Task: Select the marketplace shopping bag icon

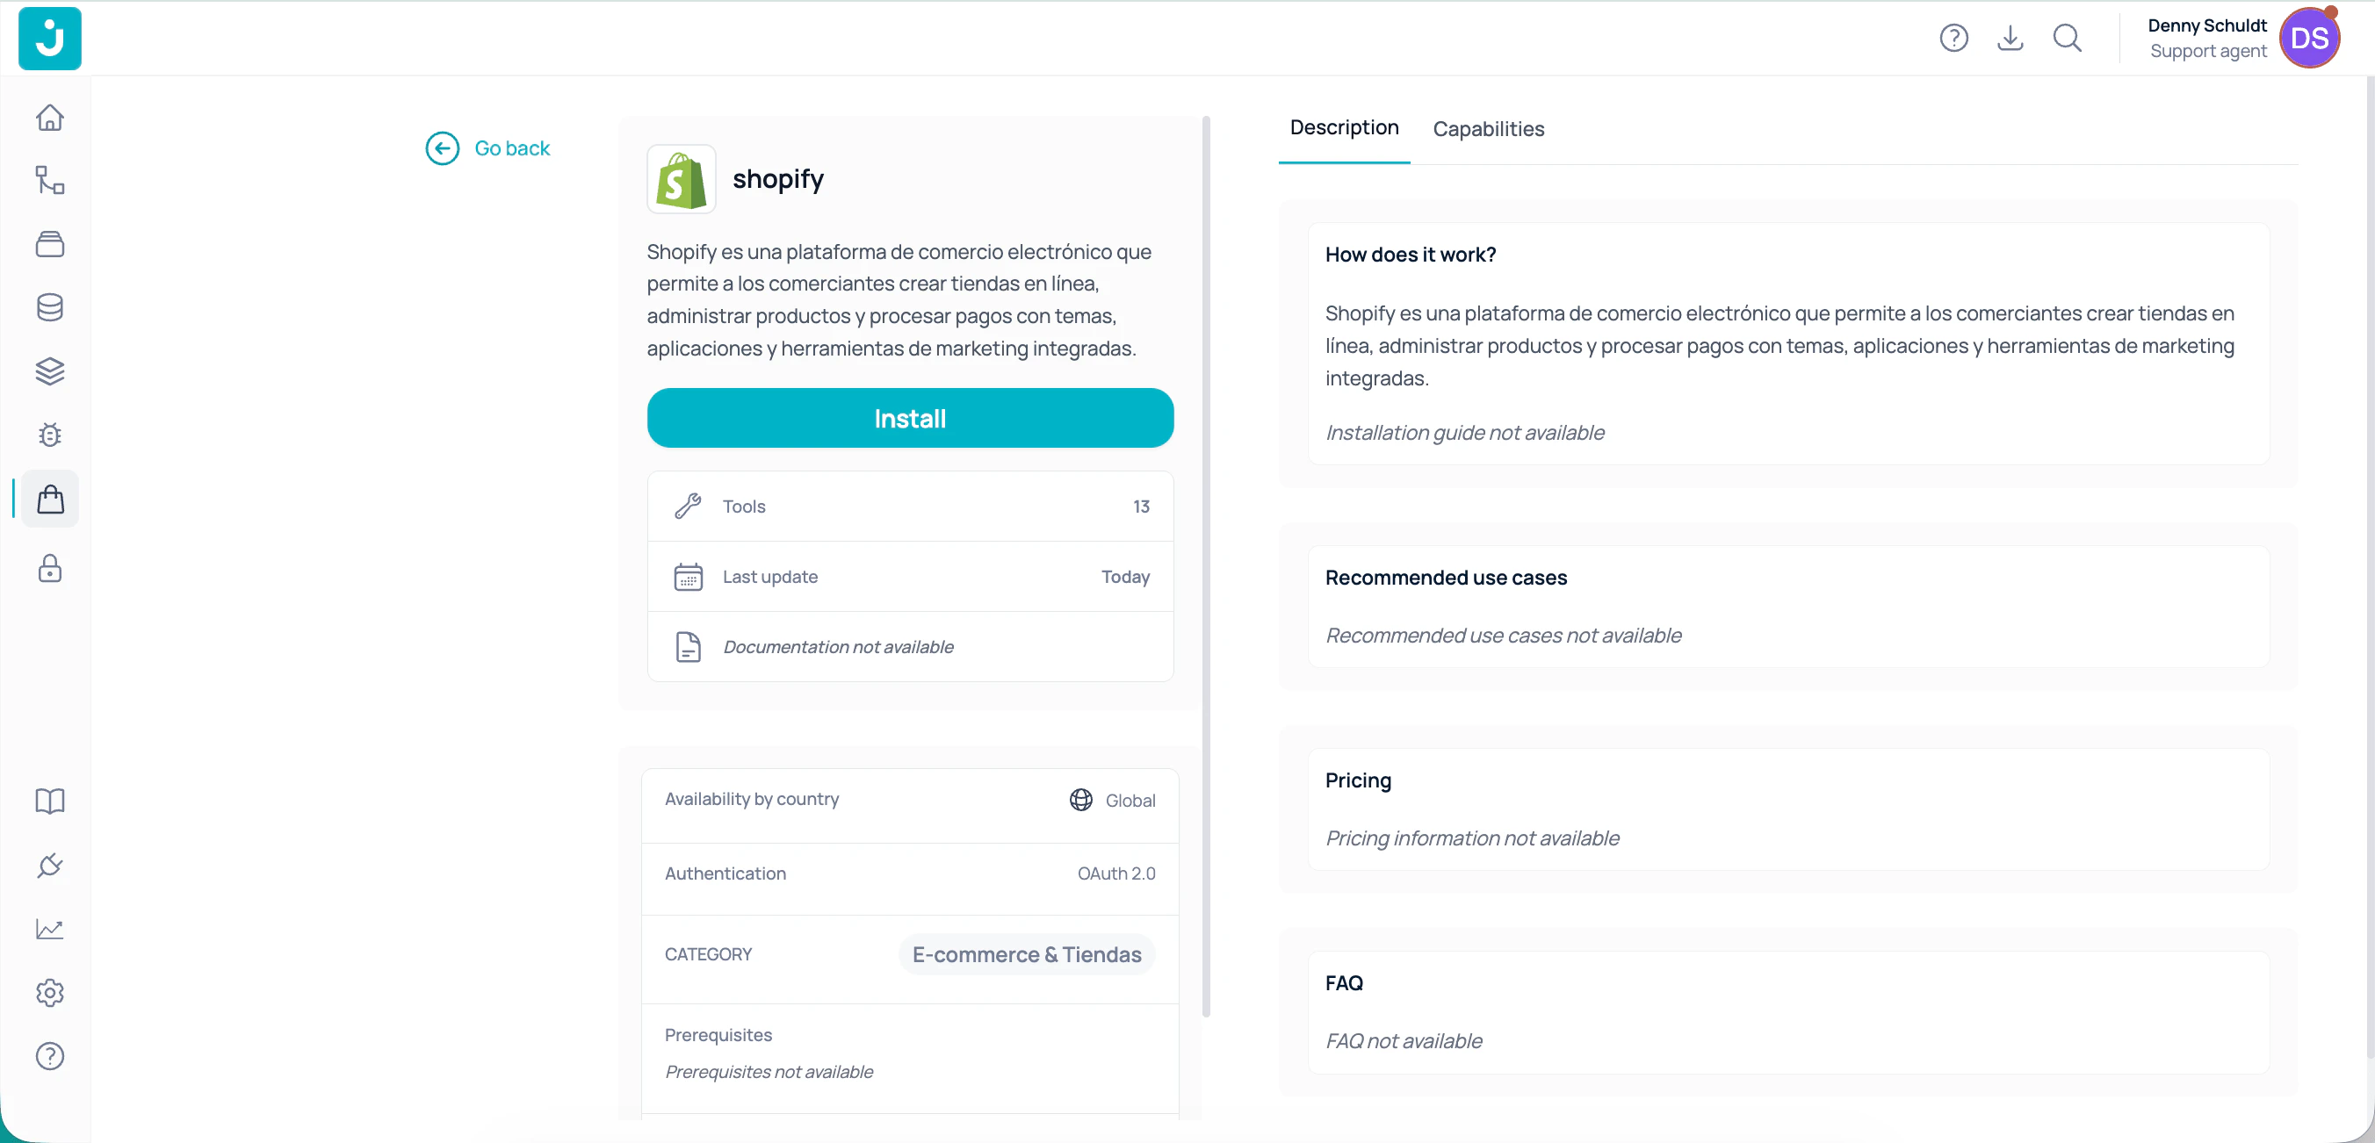Action: click(x=50, y=498)
